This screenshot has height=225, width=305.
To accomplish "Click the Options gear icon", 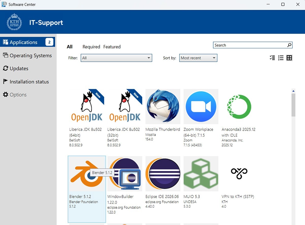I will (x=5, y=95).
